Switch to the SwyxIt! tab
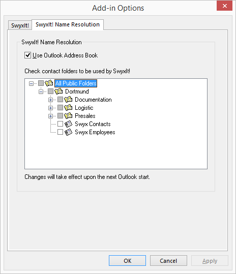The image size is (236, 274). pyautogui.click(x=20, y=25)
